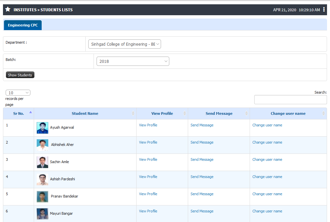Open the Department dropdown
Screen dimensions: 330x222
click(125, 44)
